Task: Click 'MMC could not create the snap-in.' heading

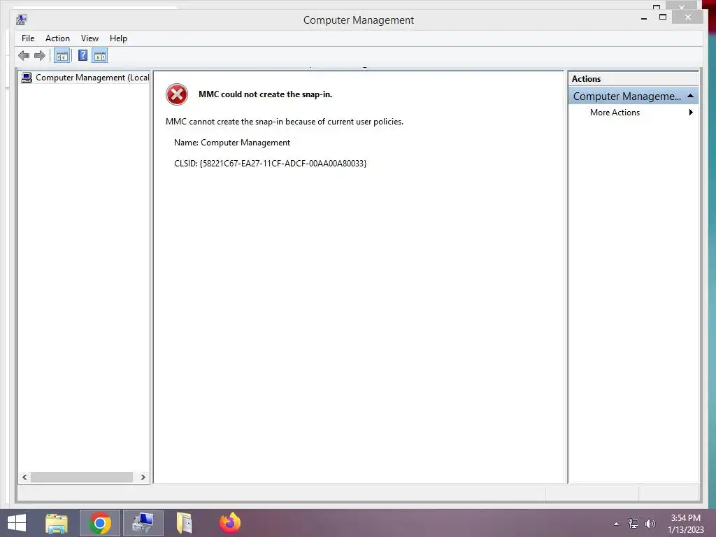Action: pyautogui.click(x=265, y=94)
